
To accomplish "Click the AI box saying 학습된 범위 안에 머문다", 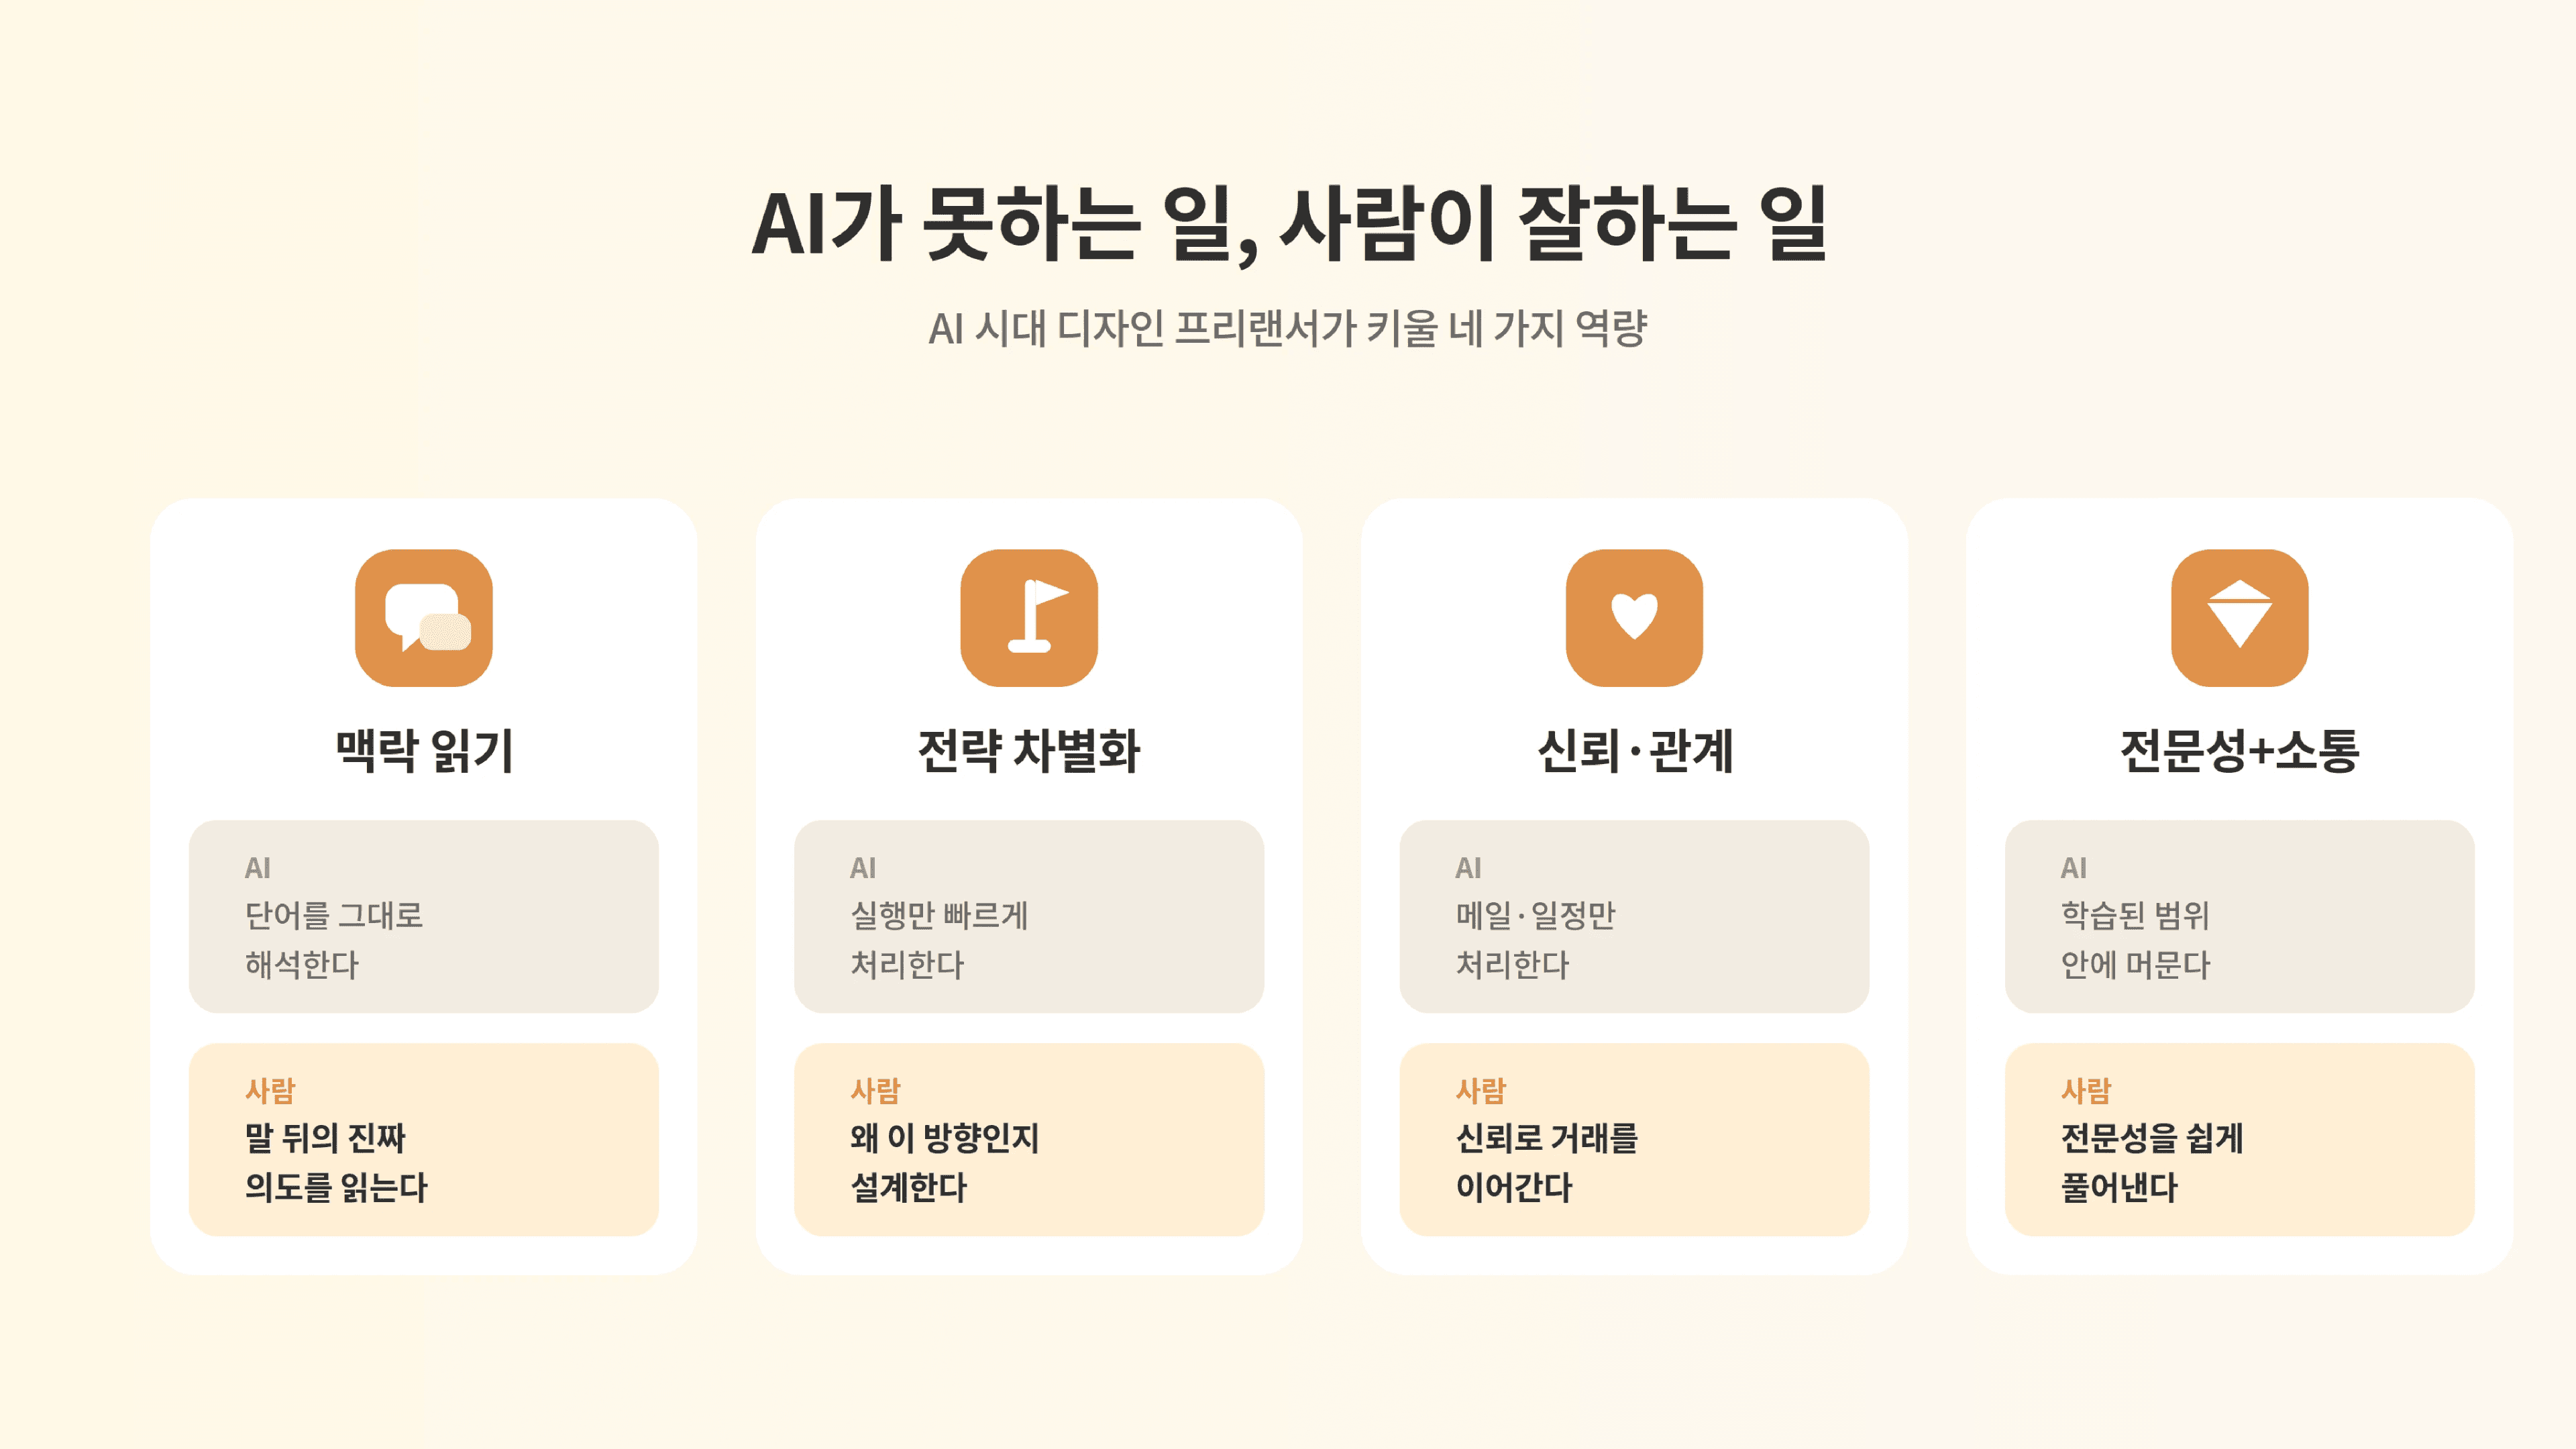I will [x=2240, y=916].
